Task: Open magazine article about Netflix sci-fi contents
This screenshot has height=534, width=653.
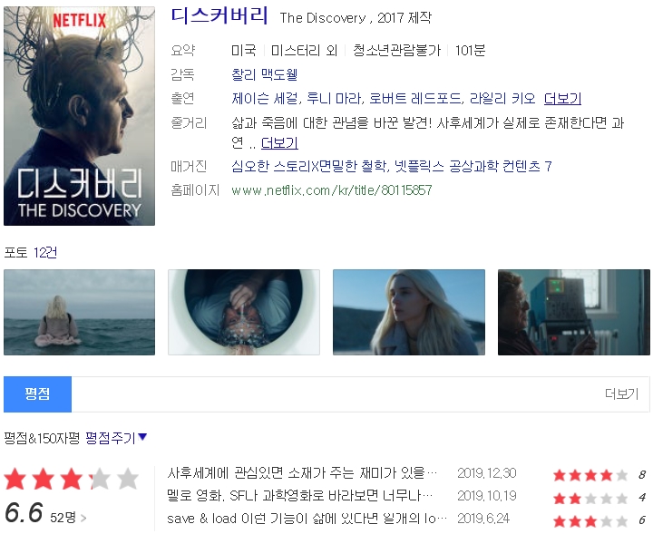Action: pyautogui.click(x=392, y=166)
